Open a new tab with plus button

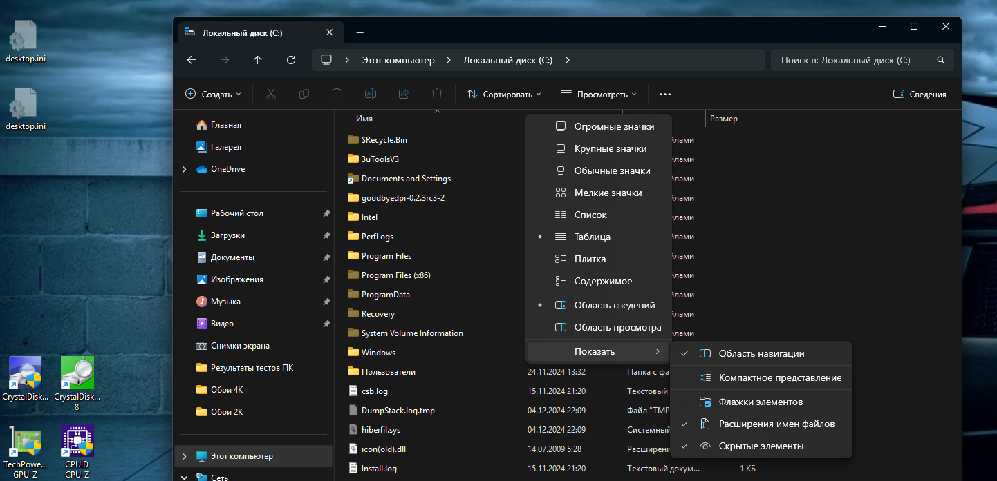tap(360, 33)
